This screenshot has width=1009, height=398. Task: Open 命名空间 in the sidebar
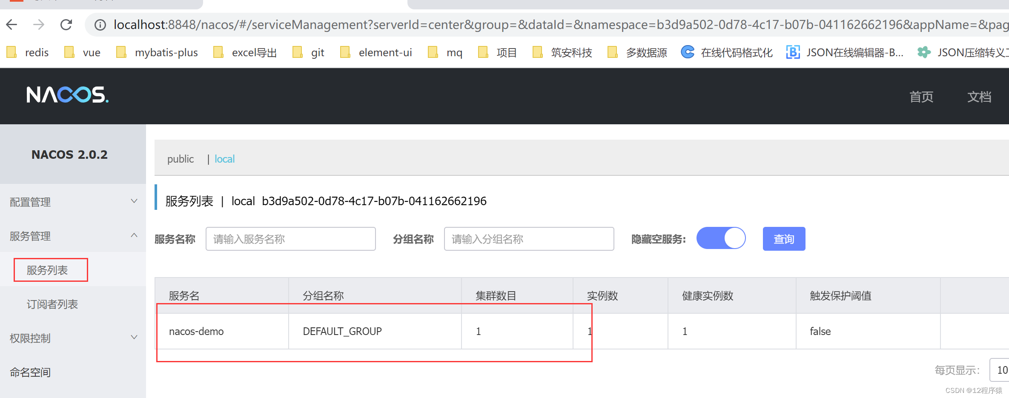pos(30,372)
